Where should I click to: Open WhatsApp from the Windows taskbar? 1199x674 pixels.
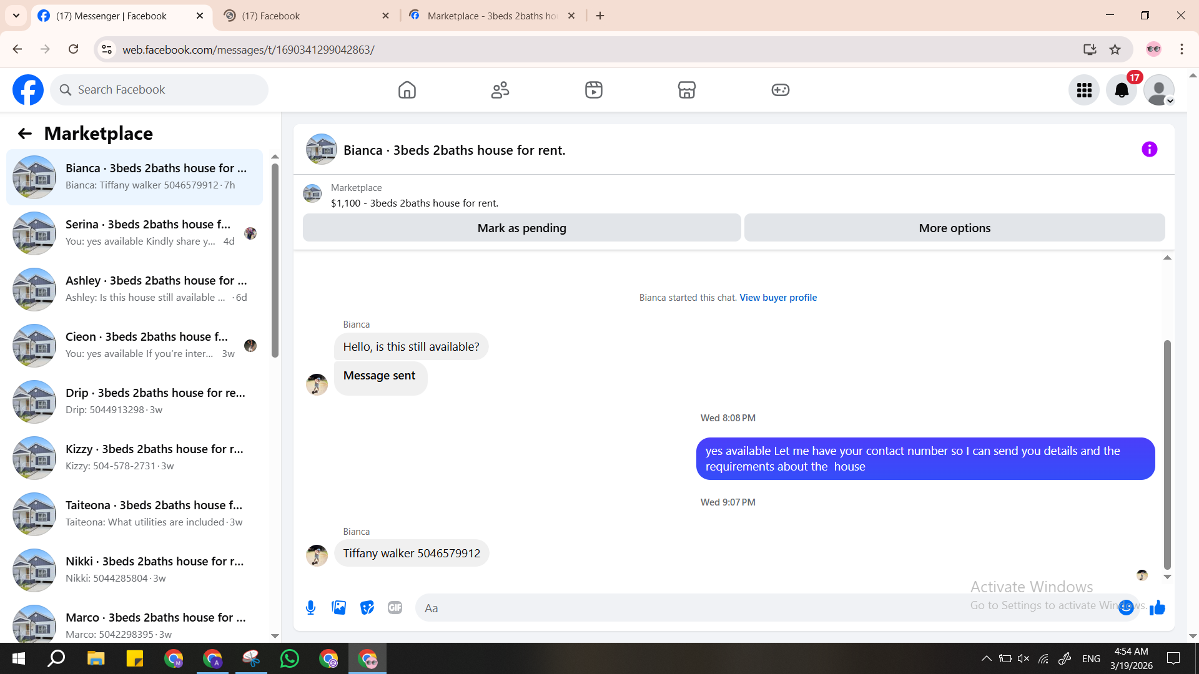click(x=290, y=658)
